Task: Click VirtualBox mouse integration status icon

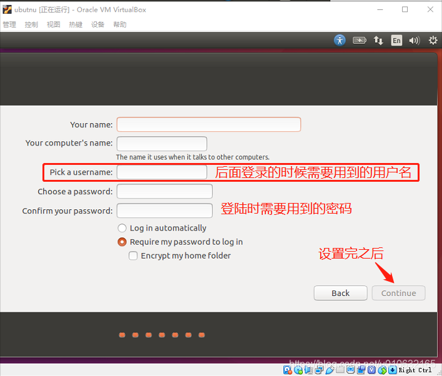Action: click(382, 370)
